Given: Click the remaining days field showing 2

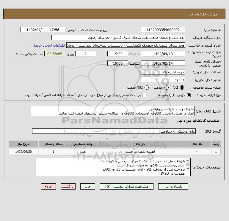Looking at the screenshot, I should (86, 54).
